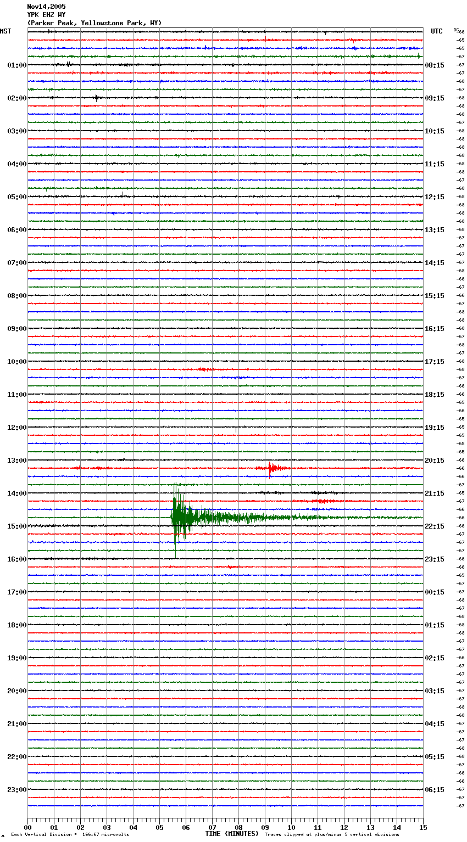Select the 20:00 MST hour label
The image size is (467, 842).
(17, 691)
